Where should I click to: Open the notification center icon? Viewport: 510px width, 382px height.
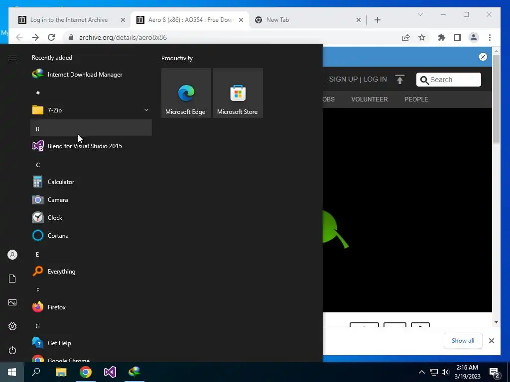[x=495, y=373]
